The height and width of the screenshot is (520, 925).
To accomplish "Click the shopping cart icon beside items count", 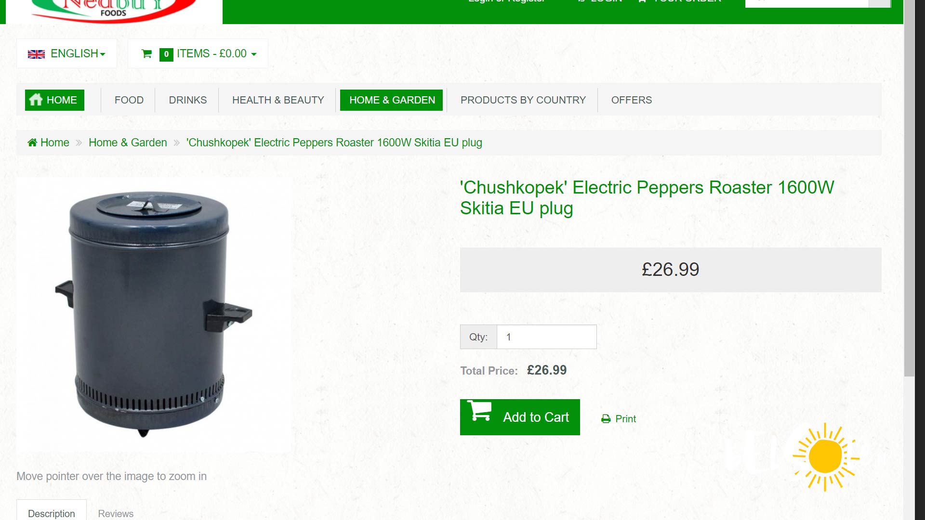I will pyautogui.click(x=147, y=53).
